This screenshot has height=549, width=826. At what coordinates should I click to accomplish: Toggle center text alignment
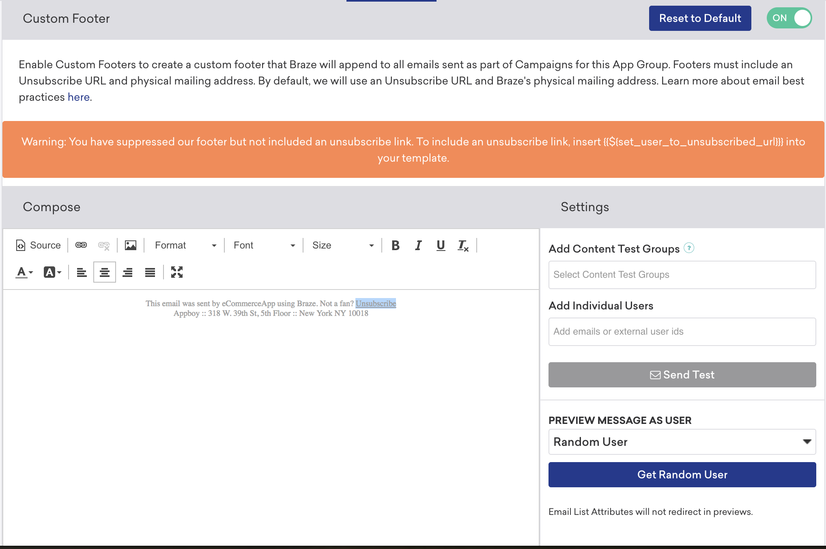[x=104, y=272]
